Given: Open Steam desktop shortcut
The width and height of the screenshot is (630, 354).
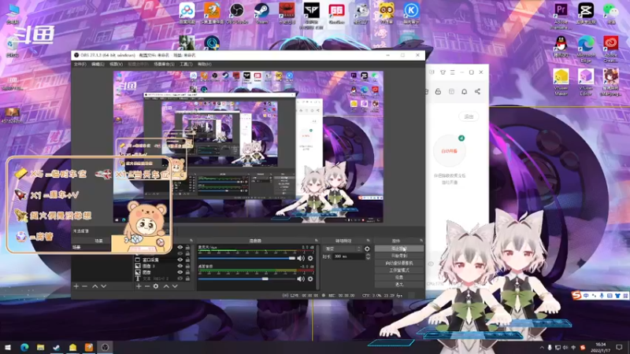Looking at the screenshot, I should click(x=261, y=13).
